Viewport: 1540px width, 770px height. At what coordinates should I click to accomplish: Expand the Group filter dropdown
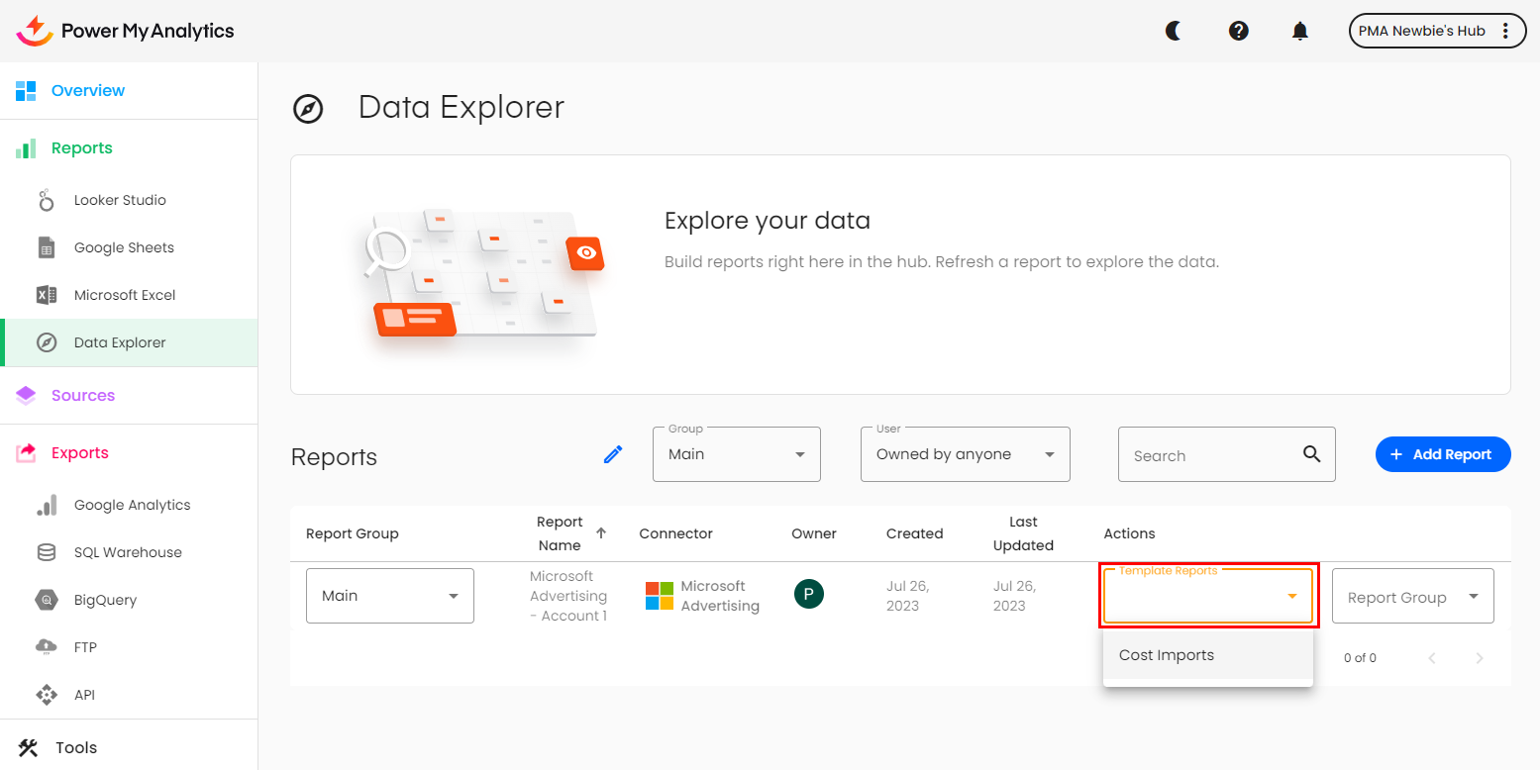(736, 454)
